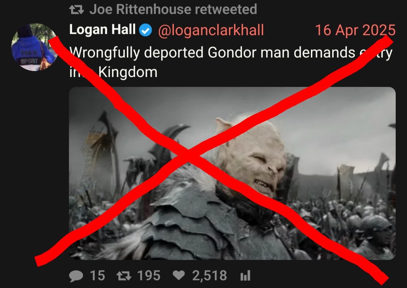Click the retweet arrows icon below image
Screen dimensions: 407x288
click(x=124, y=276)
